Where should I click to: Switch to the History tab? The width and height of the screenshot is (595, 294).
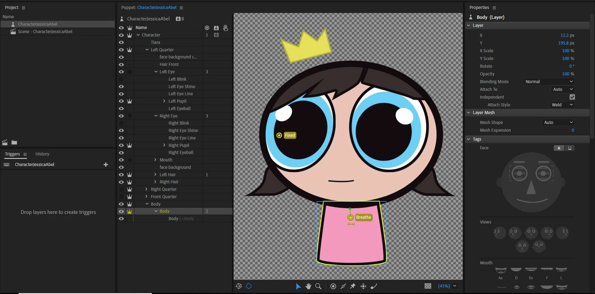coord(42,154)
